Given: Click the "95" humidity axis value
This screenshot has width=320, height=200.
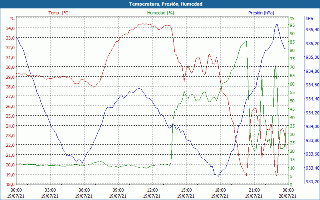Looking at the screenshot, I should tap(292, 25).
